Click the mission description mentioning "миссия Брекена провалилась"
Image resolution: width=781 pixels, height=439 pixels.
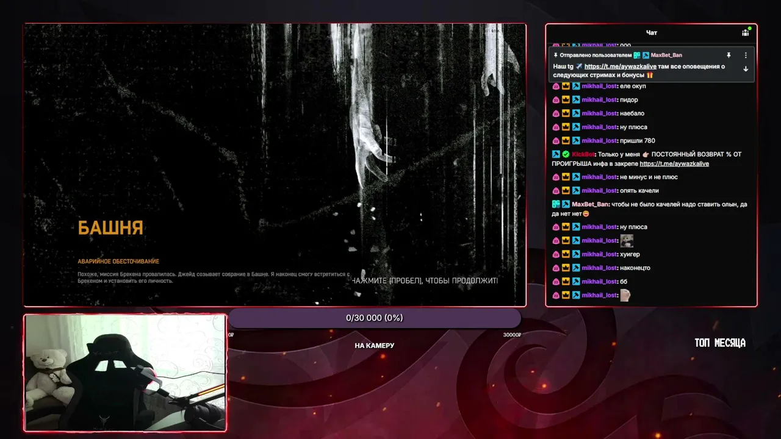tap(214, 278)
